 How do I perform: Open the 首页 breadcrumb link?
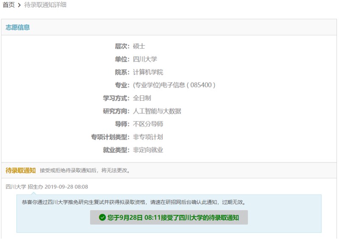click(x=8, y=5)
